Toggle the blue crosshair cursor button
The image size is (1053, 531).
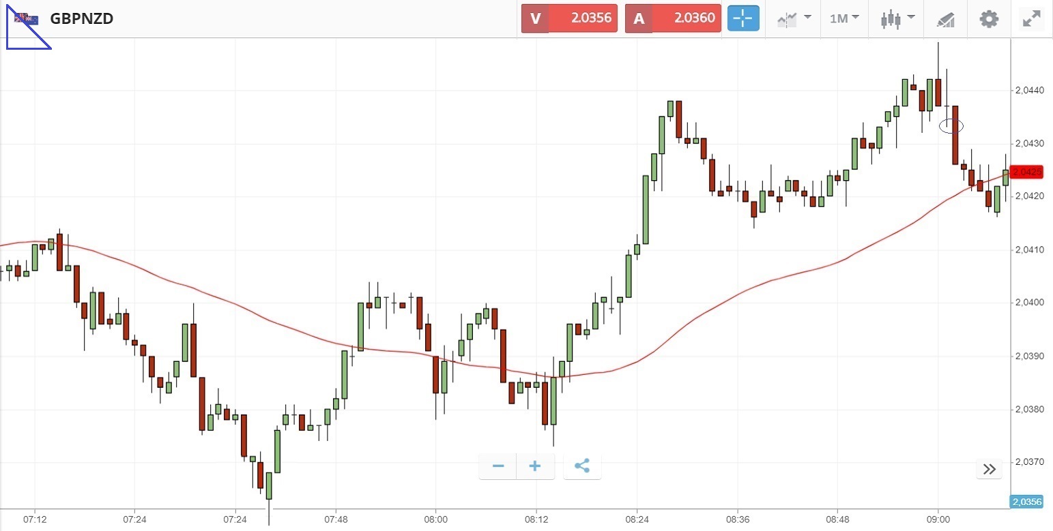point(743,18)
